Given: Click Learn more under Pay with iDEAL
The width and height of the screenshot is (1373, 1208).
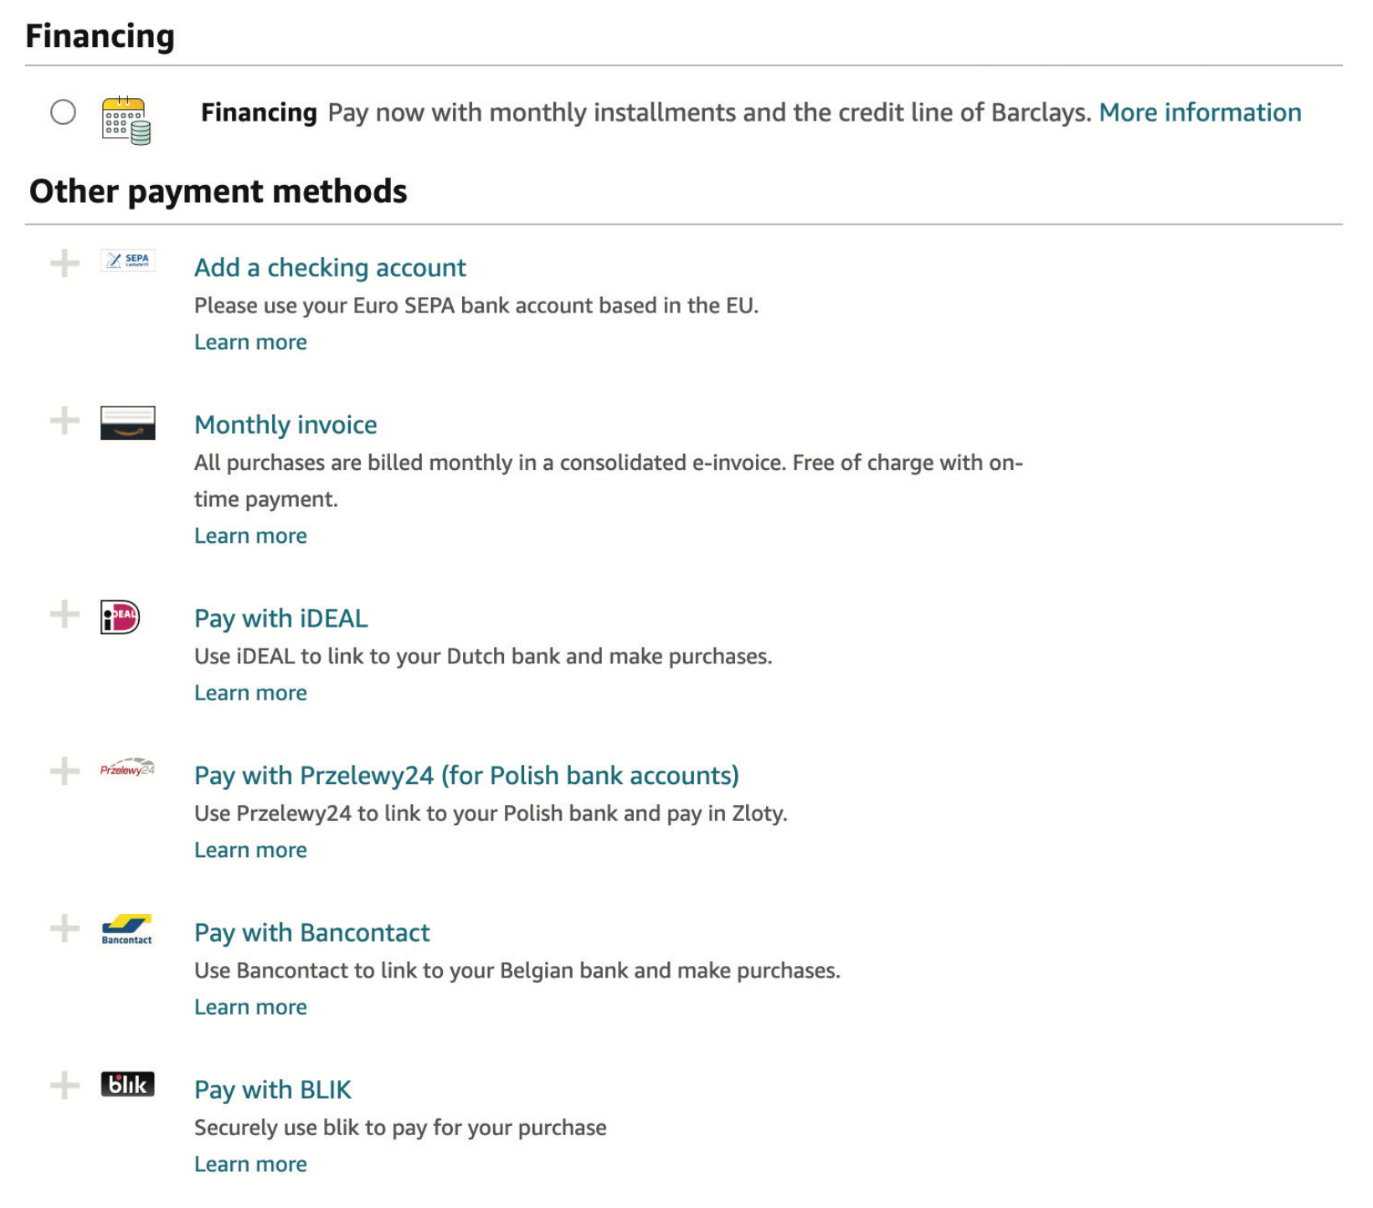Looking at the screenshot, I should point(250,692).
